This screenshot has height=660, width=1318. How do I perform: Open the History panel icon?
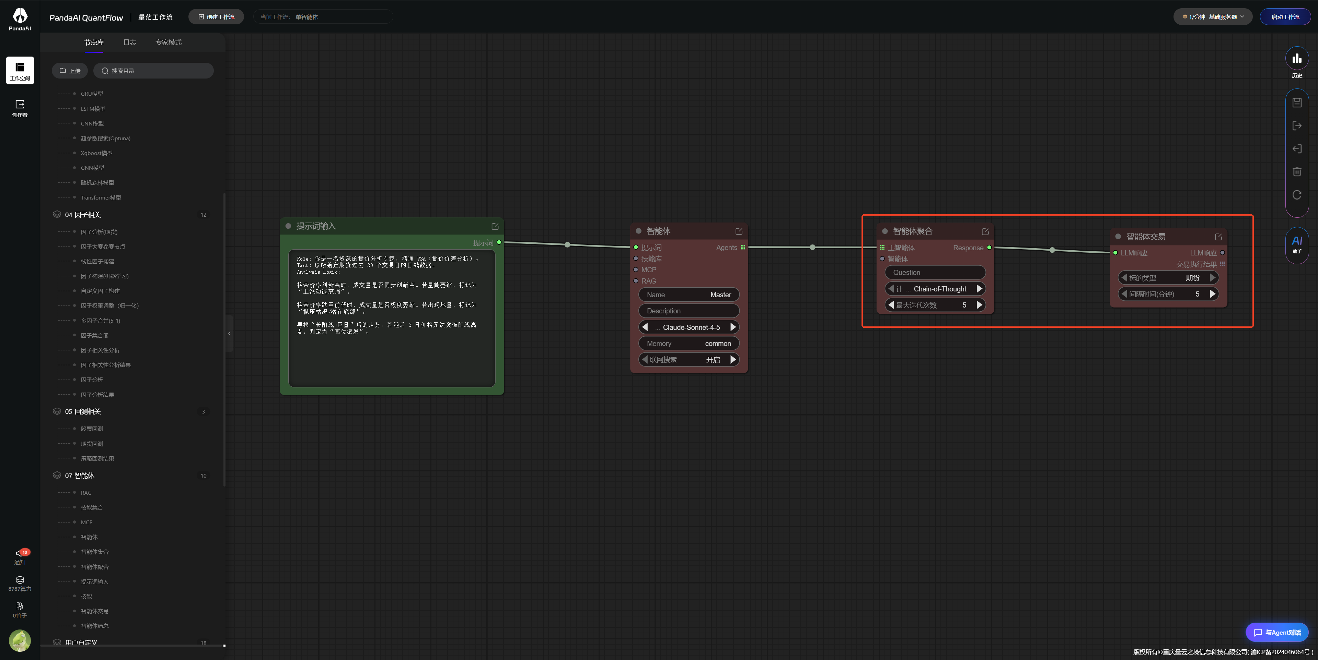tap(1296, 59)
